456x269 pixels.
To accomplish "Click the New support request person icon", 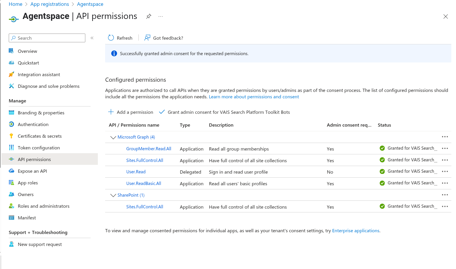I will pyautogui.click(x=11, y=244).
